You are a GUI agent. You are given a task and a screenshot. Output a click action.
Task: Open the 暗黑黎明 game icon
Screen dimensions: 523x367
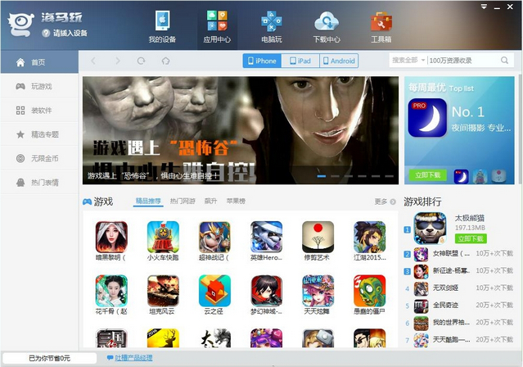[111, 237]
